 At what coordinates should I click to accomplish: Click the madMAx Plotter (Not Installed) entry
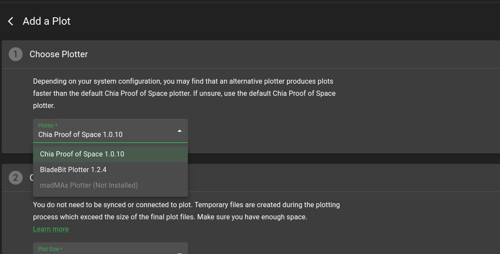click(89, 186)
